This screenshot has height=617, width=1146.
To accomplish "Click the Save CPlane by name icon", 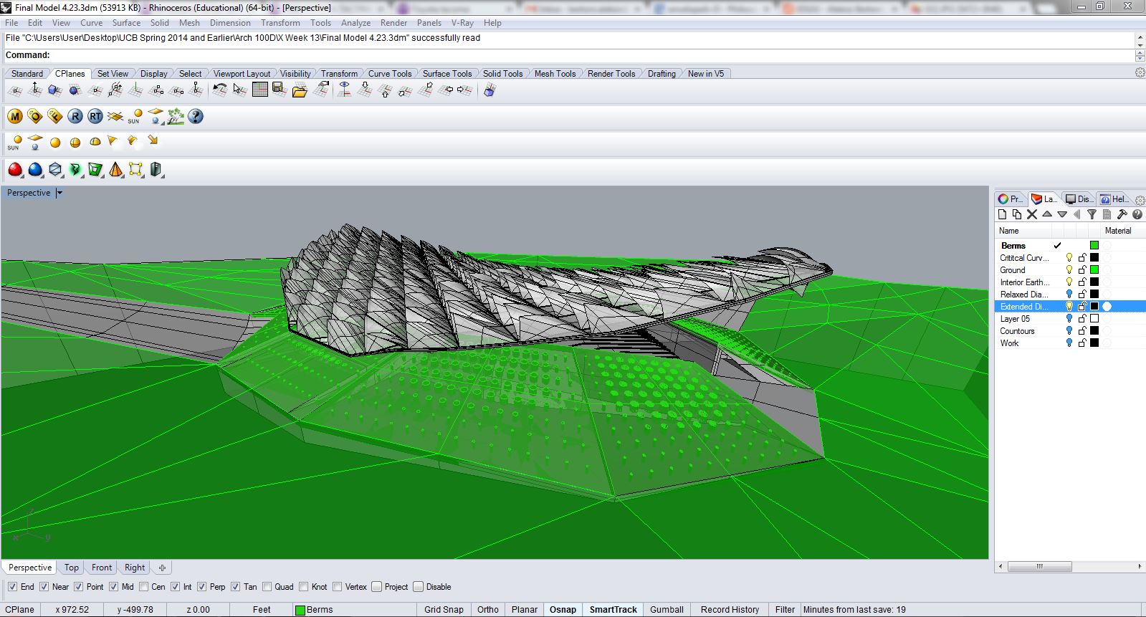I will point(280,90).
